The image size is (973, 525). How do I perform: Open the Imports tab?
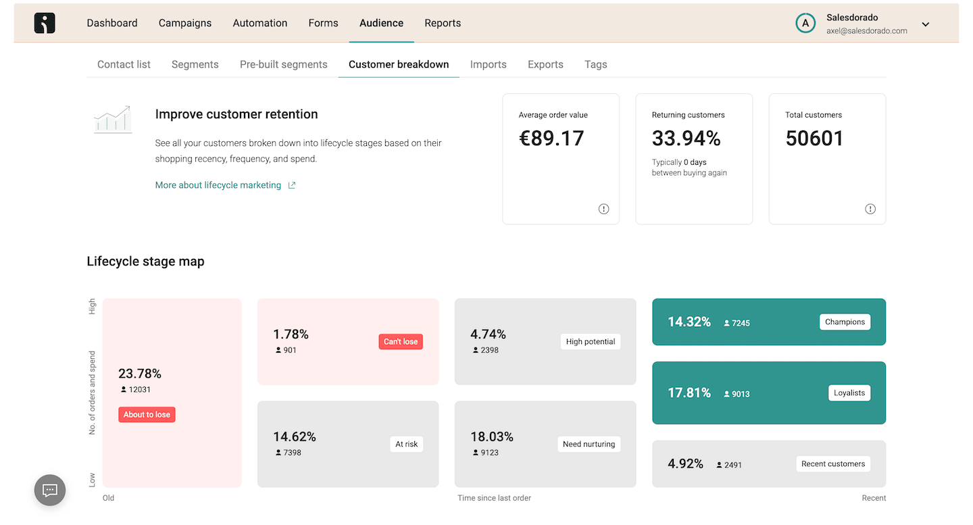pos(489,64)
